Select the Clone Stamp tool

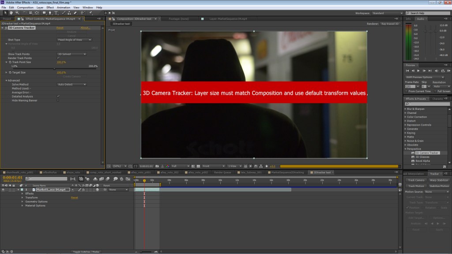coord(69,13)
